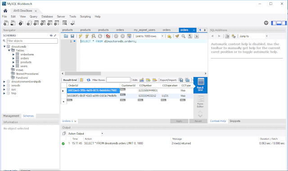Rollback the transaction

click(x=122, y=36)
